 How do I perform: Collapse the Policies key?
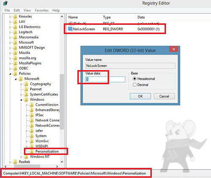pos(10,74)
